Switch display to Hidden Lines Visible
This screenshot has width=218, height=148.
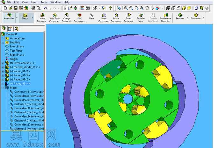(x=173, y=8)
